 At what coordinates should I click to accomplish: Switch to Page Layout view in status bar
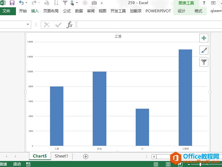point(168,164)
